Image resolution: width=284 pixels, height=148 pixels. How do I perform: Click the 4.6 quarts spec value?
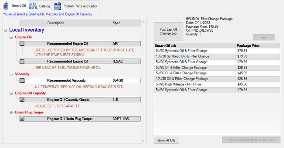point(115,100)
